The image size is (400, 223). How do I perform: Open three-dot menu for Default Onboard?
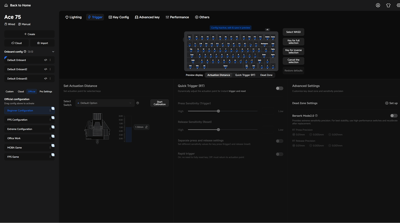50,60
